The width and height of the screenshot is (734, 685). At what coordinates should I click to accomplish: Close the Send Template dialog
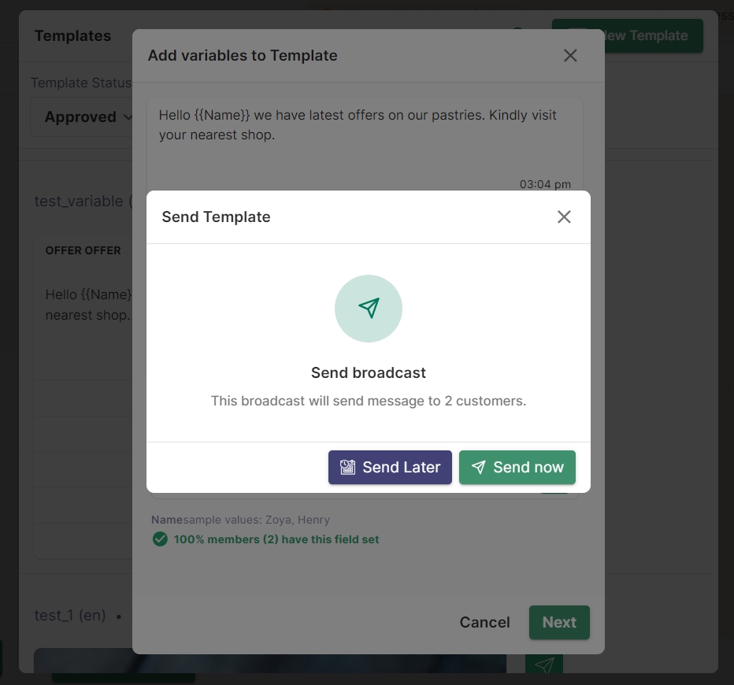(x=564, y=217)
